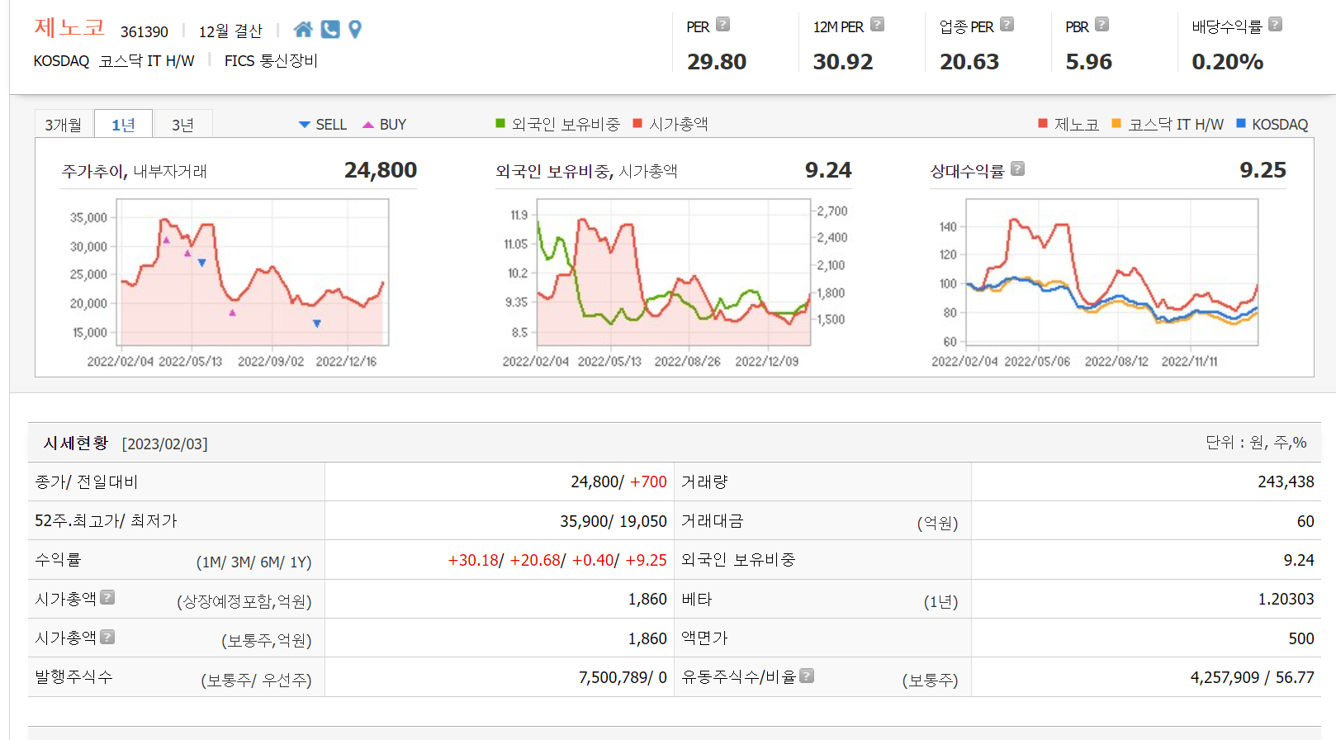Click the 제노코 company name title
Screen dimensions: 1336x740
click(69, 27)
